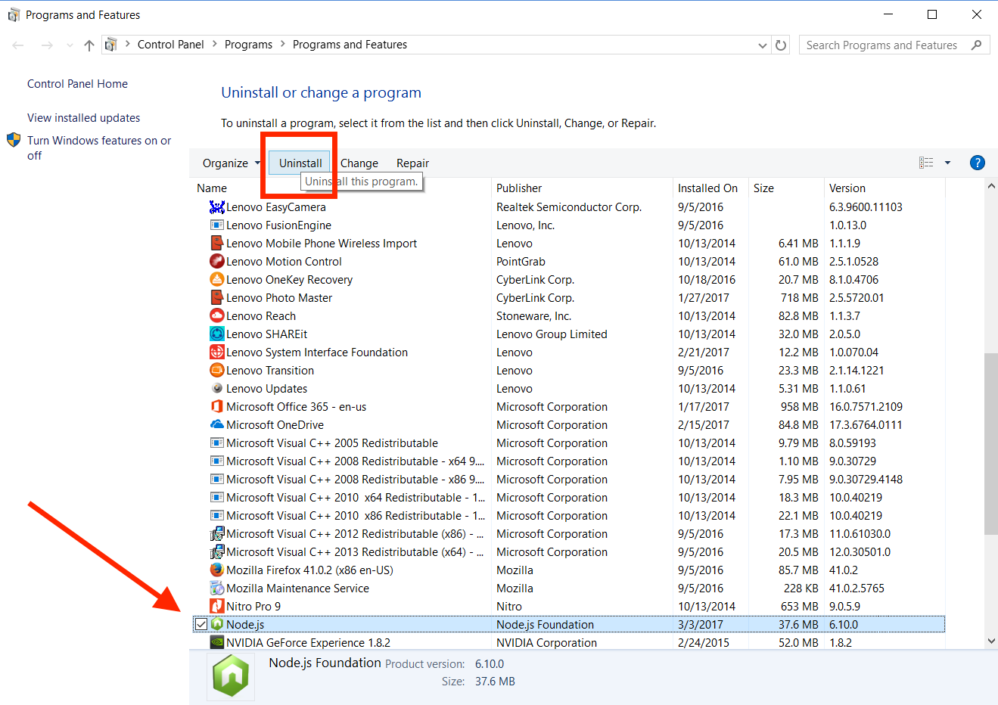
Task: Click the vertical scrollbar thumb
Action: pos(991,444)
